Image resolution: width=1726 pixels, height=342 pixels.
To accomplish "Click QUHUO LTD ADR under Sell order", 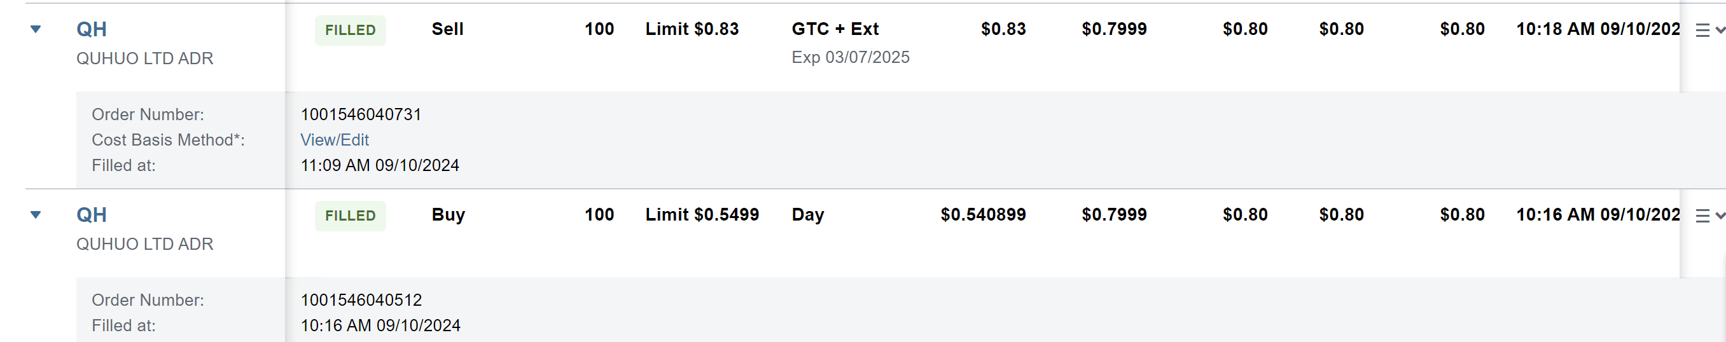I will [144, 59].
